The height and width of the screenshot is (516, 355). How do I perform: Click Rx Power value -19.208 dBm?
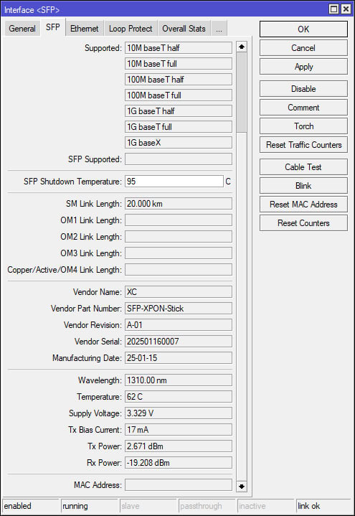coord(179,463)
